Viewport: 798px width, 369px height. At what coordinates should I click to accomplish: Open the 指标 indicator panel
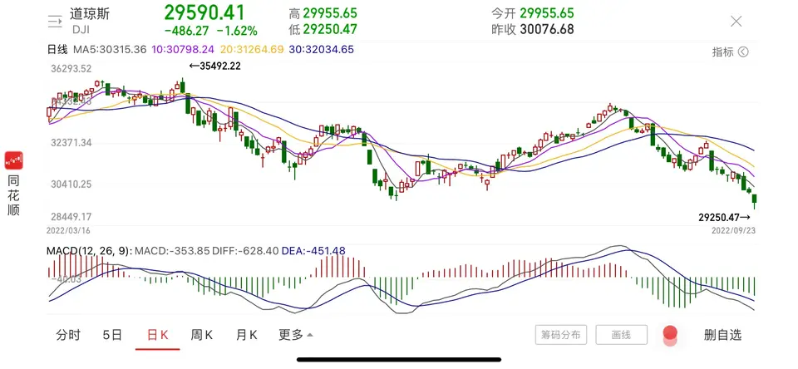pyautogui.click(x=730, y=52)
